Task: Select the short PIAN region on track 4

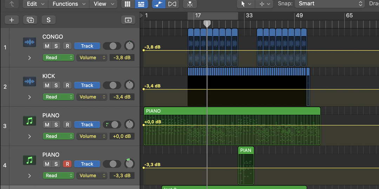Action: click(x=246, y=165)
